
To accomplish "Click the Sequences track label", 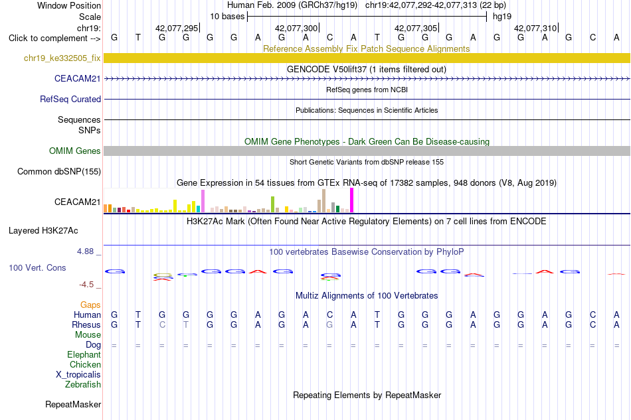I will [x=79, y=120].
